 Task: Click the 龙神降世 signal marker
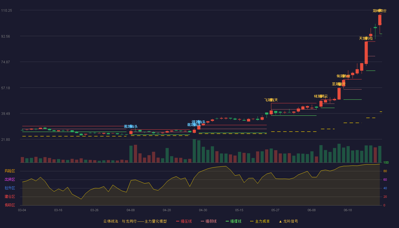click(380, 11)
